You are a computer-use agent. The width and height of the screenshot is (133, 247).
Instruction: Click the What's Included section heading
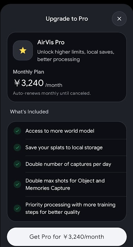[29, 112]
